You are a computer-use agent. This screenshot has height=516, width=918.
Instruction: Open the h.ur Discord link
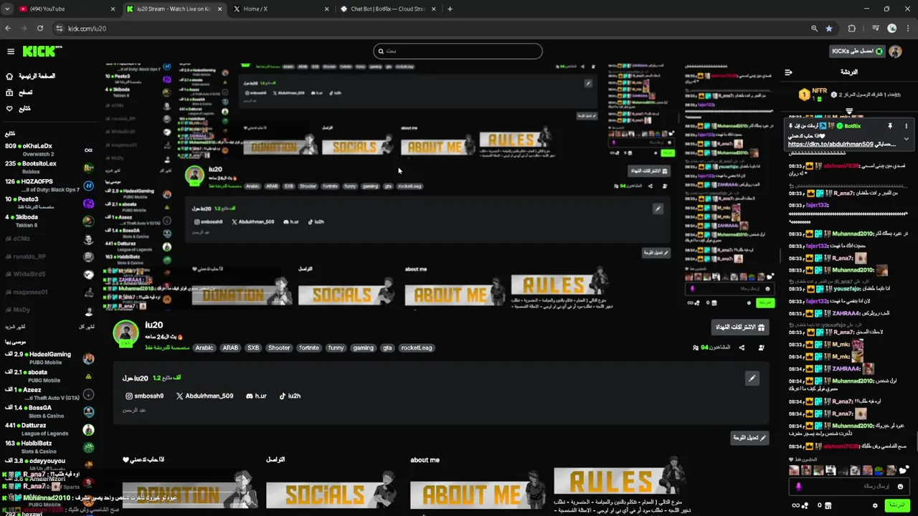[256, 396]
